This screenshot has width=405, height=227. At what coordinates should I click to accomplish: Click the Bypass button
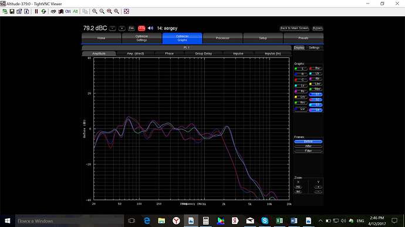coord(318,28)
